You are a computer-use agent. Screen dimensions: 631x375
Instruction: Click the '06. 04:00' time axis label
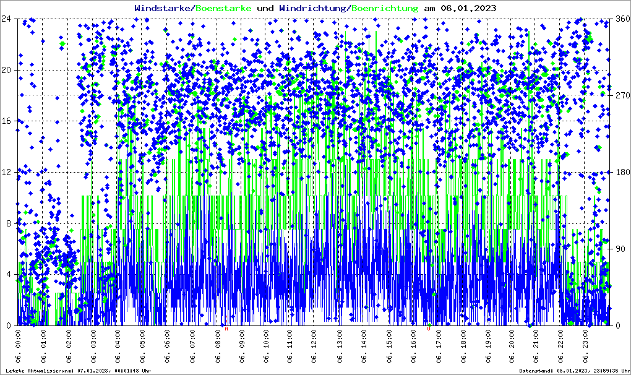[117, 346]
